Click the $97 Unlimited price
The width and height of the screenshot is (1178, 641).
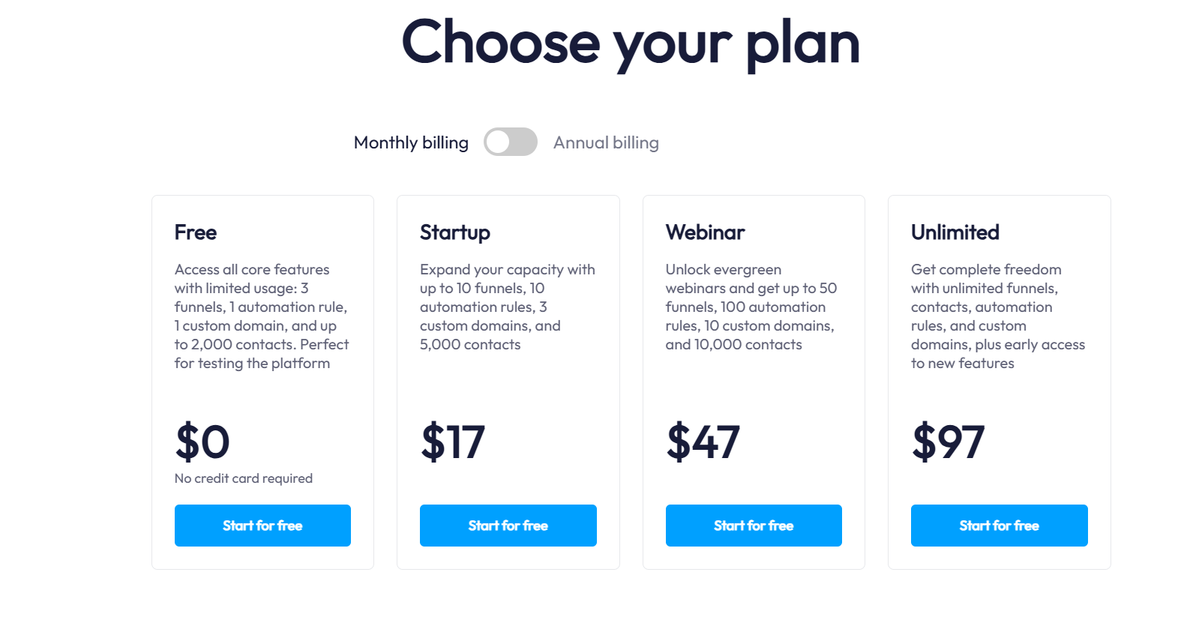coord(949,442)
